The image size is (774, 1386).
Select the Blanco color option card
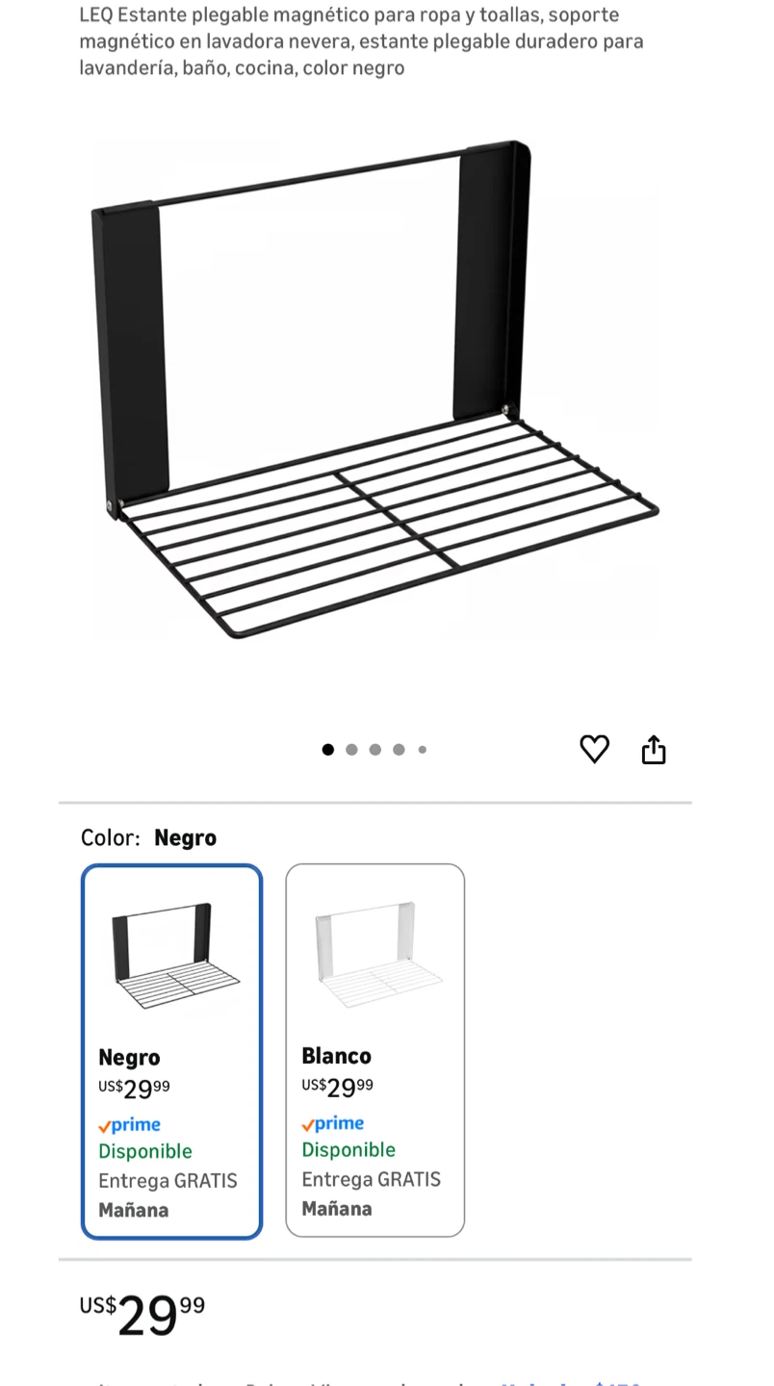pyautogui.click(x=375, y=1050)
